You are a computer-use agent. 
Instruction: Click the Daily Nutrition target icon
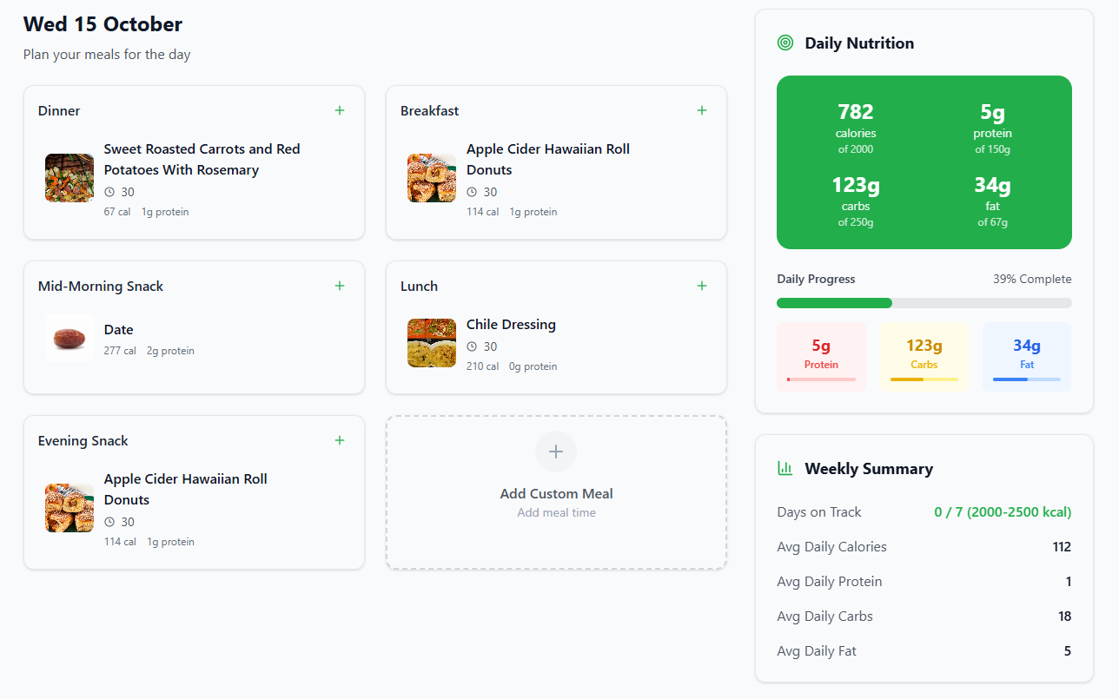click(x=785, y=43)
